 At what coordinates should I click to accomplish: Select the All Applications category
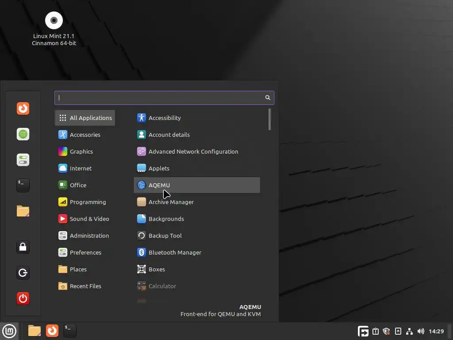pyautogui.click(x=85, y=118)
